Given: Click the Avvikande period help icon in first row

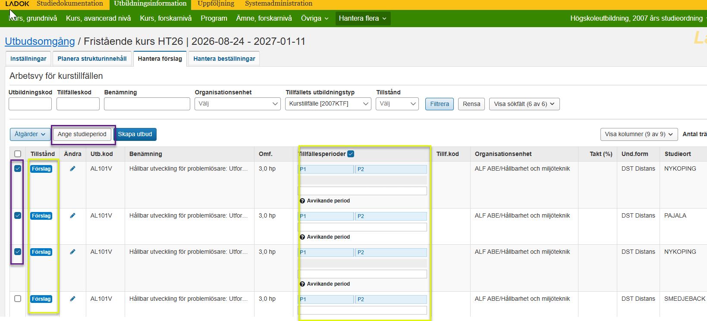Looking at the screenshot, I should (302, 201).
